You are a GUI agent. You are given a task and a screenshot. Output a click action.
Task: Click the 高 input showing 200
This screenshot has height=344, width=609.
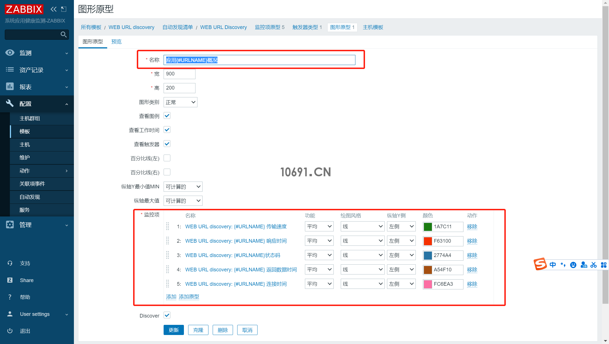tap(179, 88)
